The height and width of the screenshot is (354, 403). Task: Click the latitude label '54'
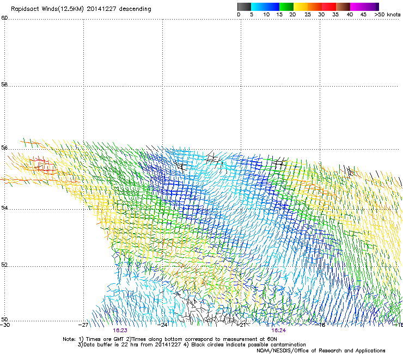coord(4,207)
